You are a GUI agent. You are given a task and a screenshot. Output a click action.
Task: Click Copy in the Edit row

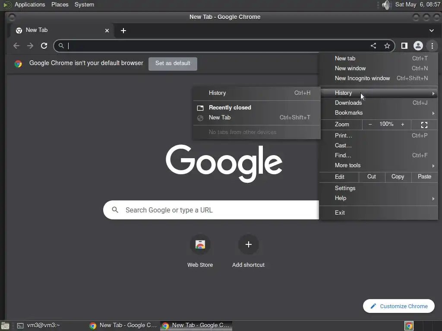(x=398, y=176)
